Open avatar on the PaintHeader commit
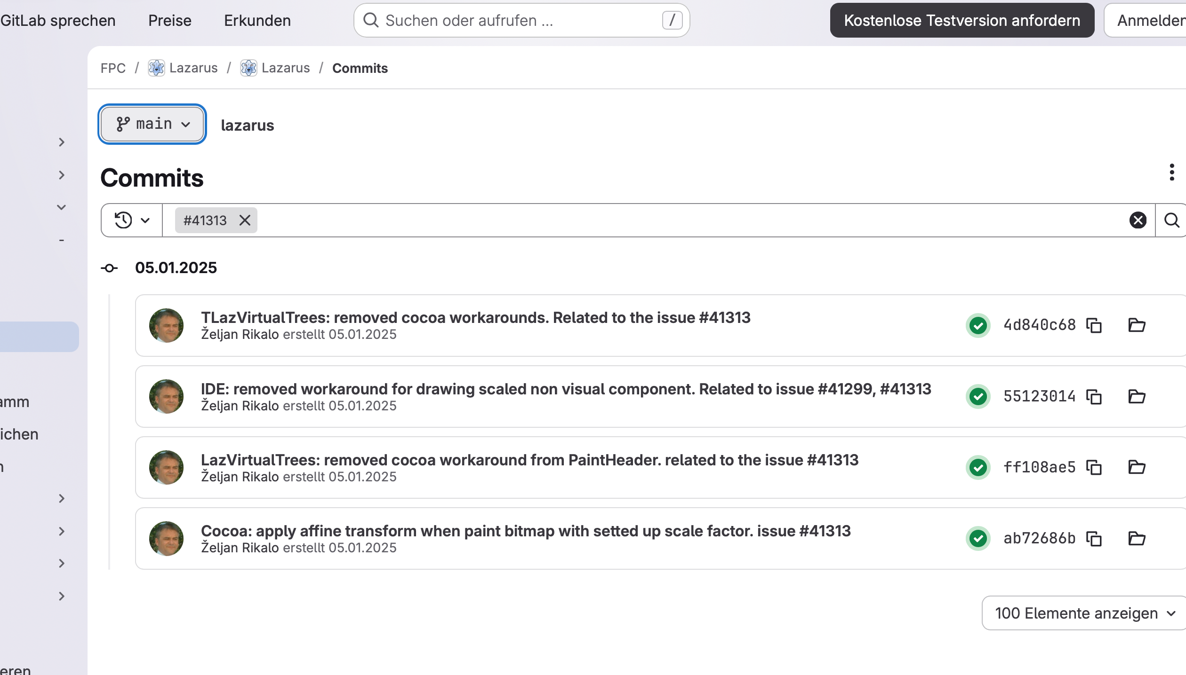This screenshot has width=1186, height=675. [x=166, y=468]
